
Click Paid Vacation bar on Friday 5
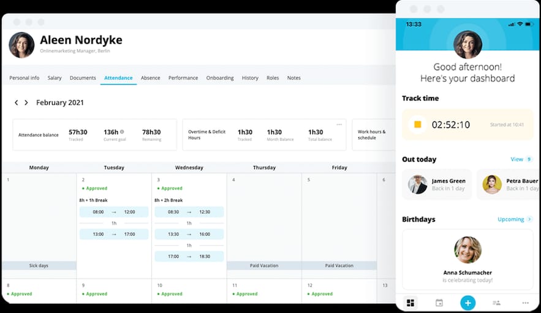pyautogui.click(x=339, y=265)
